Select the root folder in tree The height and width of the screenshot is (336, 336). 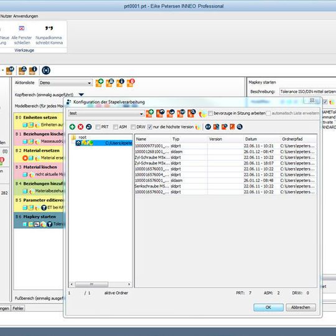click(x=82, y=137)
